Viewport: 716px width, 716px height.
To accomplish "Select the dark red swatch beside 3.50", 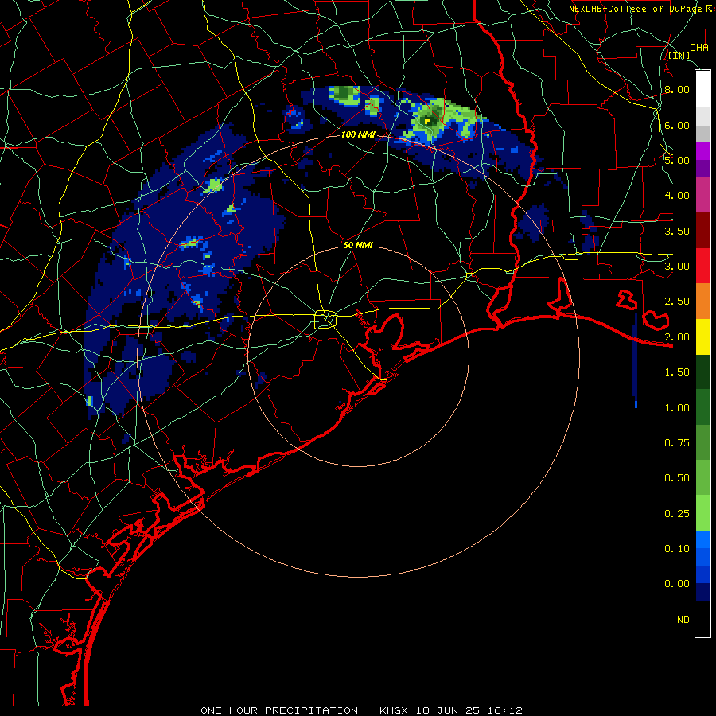I will pyautogui.click(x=702, y=230).
